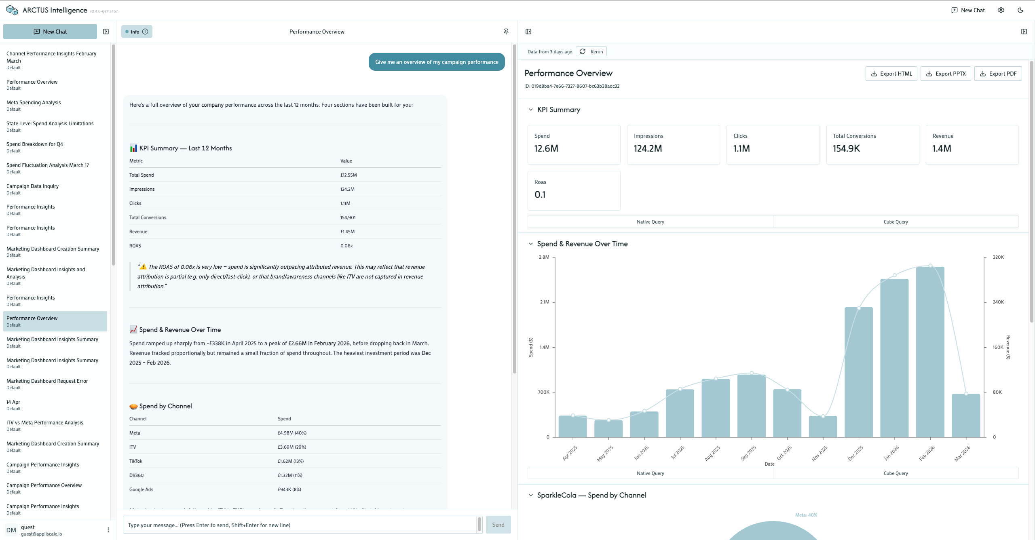The width and height of the screenshot is (1035, 540).
Task: Click the chat history sidebar scrollbar
Action: coord(113,155)
